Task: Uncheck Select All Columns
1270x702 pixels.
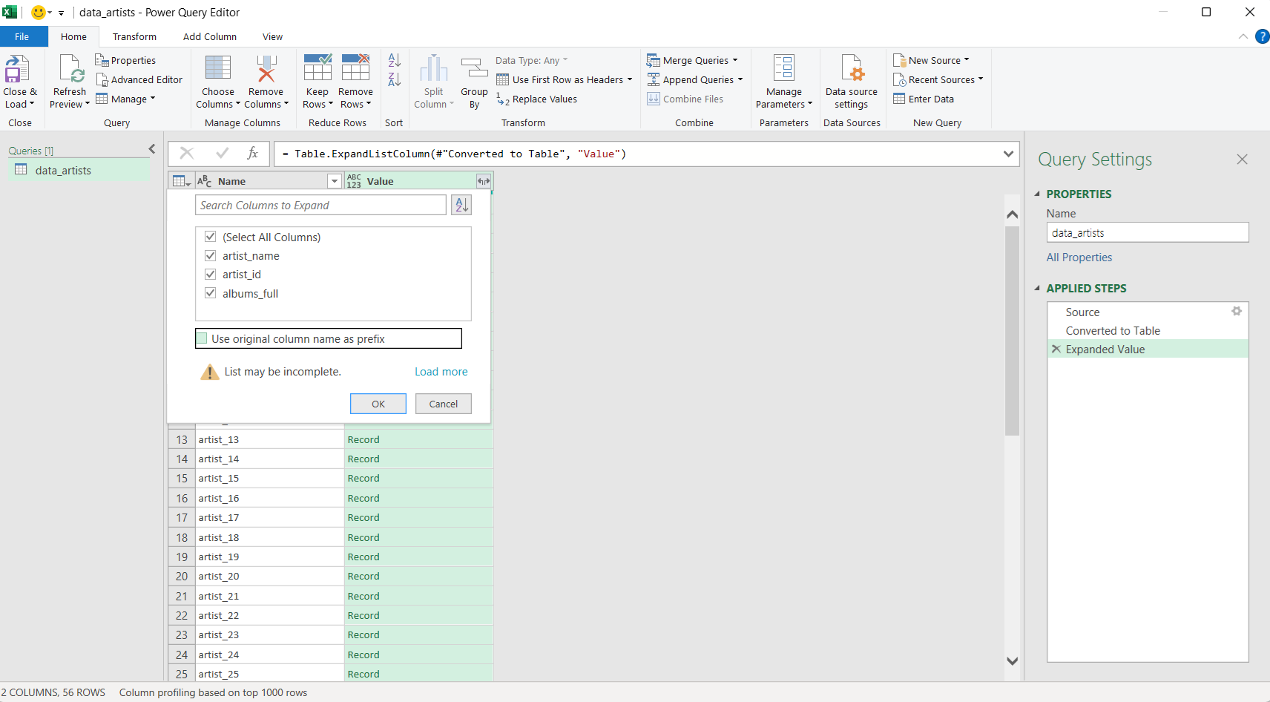Action: (x=211, y=236)
